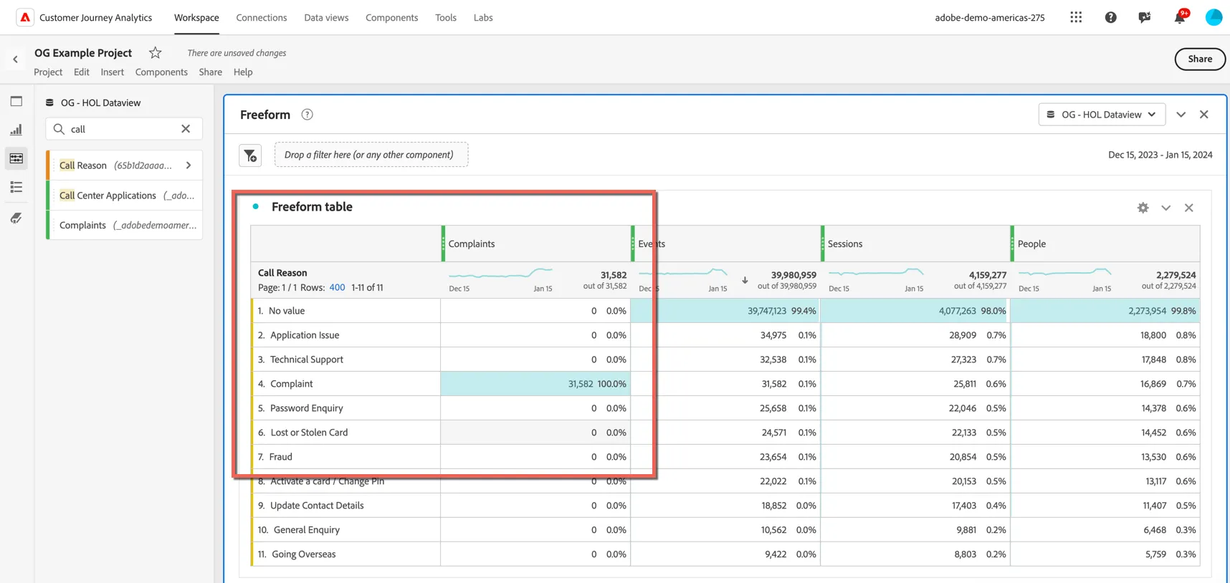Open the Insert menu
1230x583 pixels.
pos(112,72)
